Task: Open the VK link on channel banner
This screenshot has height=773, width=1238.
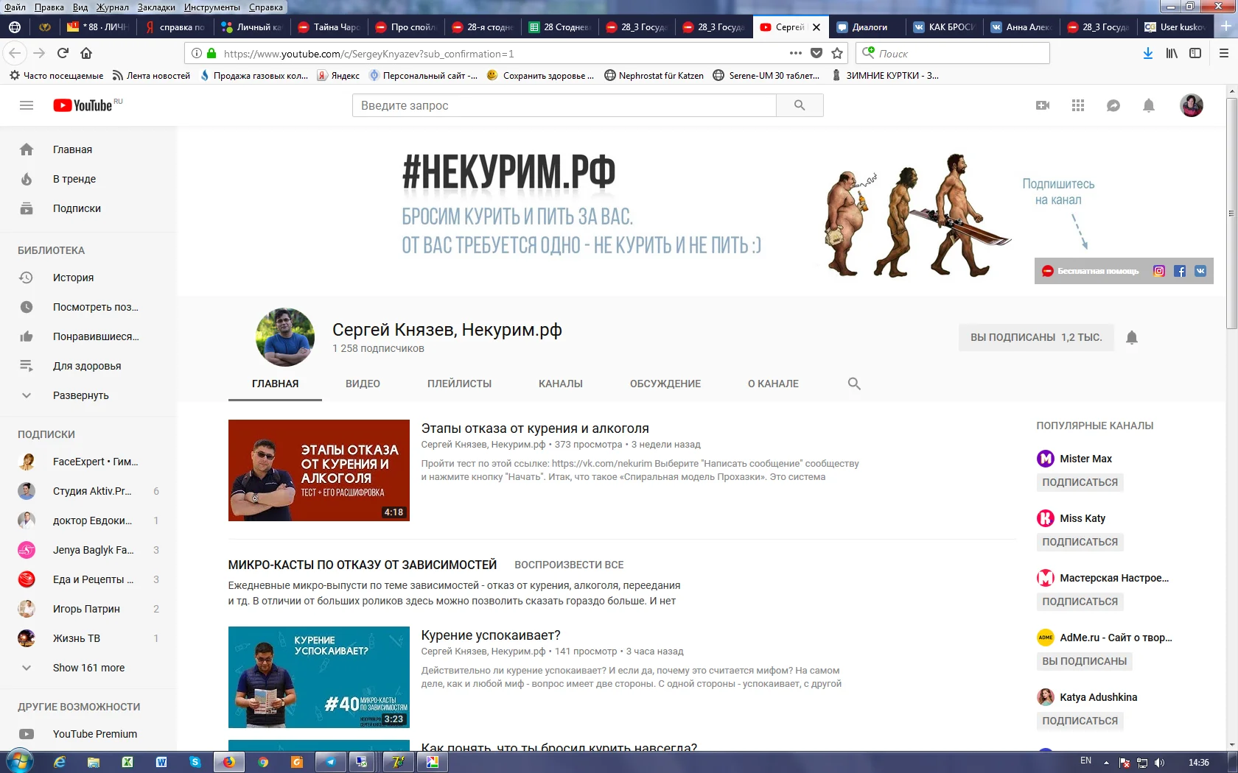Action: point(1200,271)
